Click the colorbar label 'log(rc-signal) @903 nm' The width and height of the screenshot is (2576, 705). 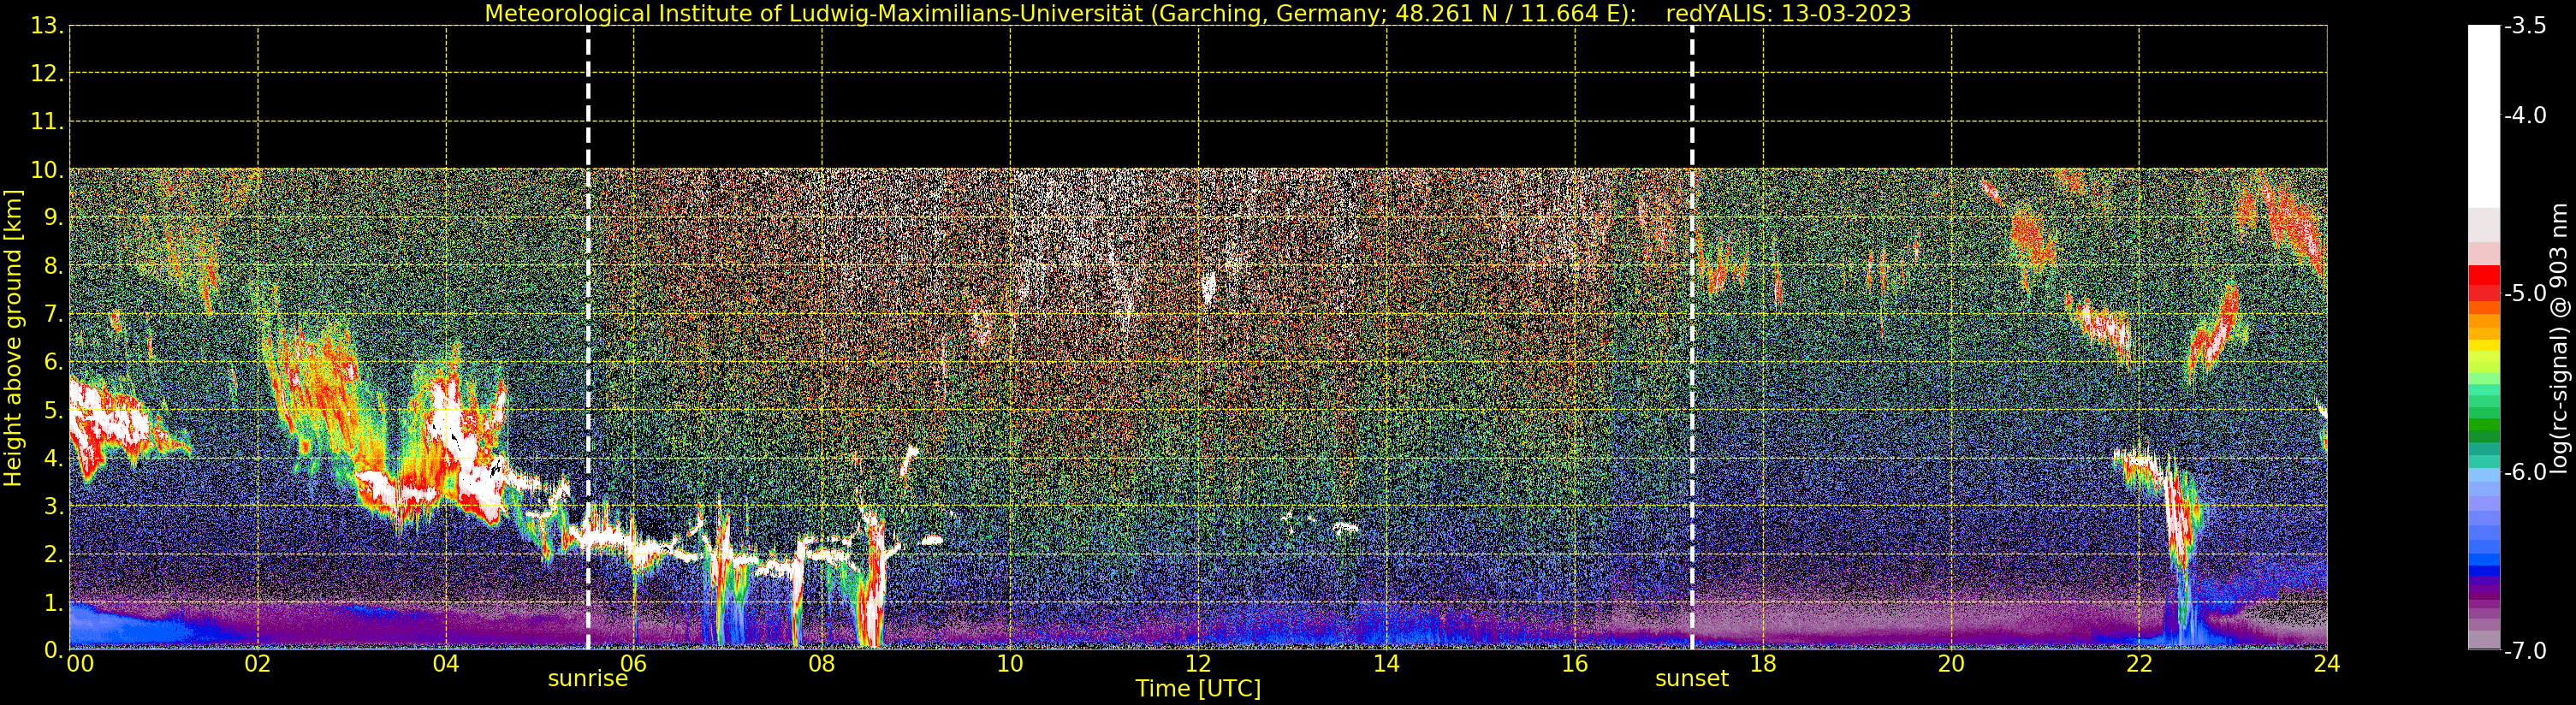pos(2558,338)
